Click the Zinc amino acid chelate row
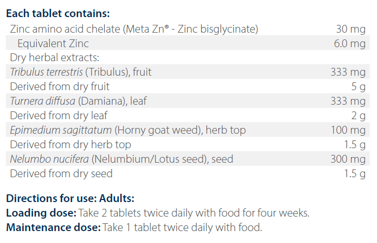The image size is (377, 243). pyautogui.click(x=134, y=29)
